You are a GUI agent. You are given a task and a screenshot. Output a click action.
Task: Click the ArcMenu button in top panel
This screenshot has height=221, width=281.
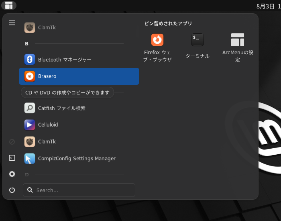9,5
